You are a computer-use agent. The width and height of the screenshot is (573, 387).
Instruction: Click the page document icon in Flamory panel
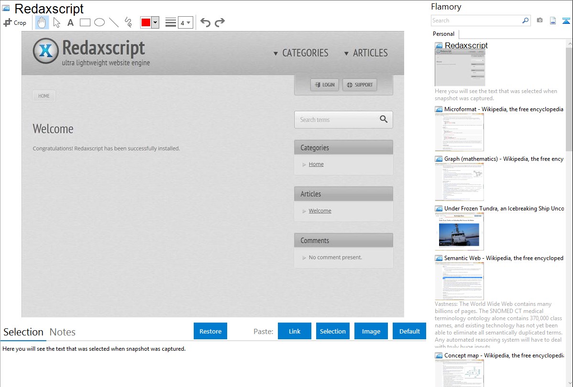[x=553, y=21]
